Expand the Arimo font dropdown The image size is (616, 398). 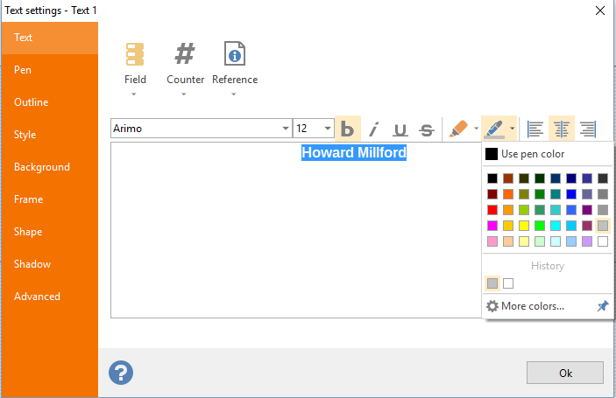pos(286,129)
